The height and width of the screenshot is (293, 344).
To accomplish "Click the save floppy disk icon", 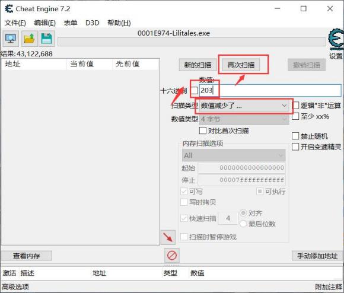I will click(46, 39).
